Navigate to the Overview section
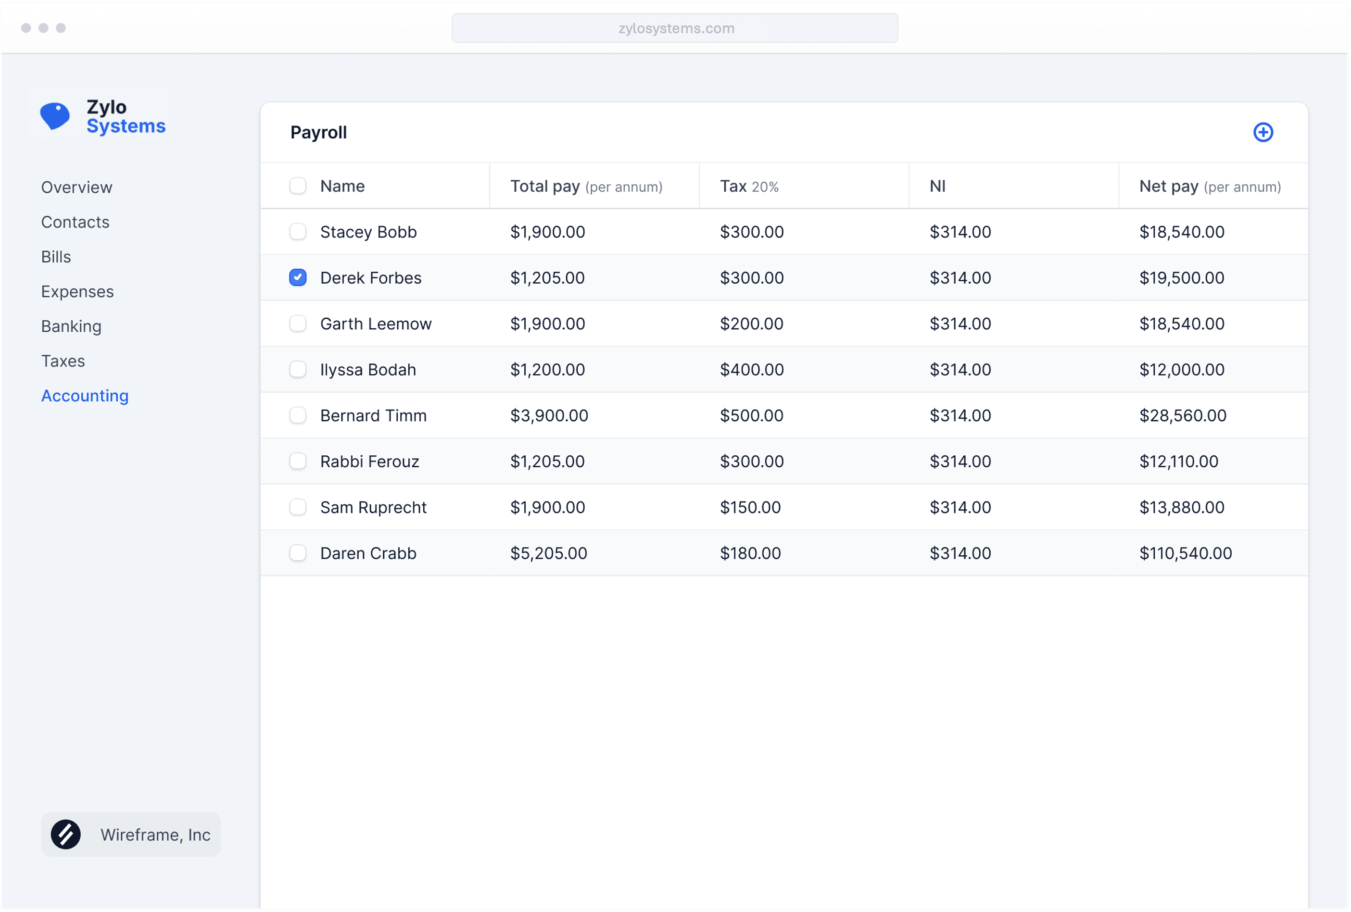The height and width of the screenshot is (912, 1351). pos(76,186)
